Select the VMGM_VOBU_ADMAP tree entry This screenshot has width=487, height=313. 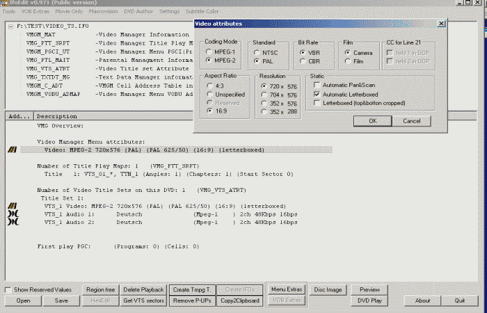point(51,93)
